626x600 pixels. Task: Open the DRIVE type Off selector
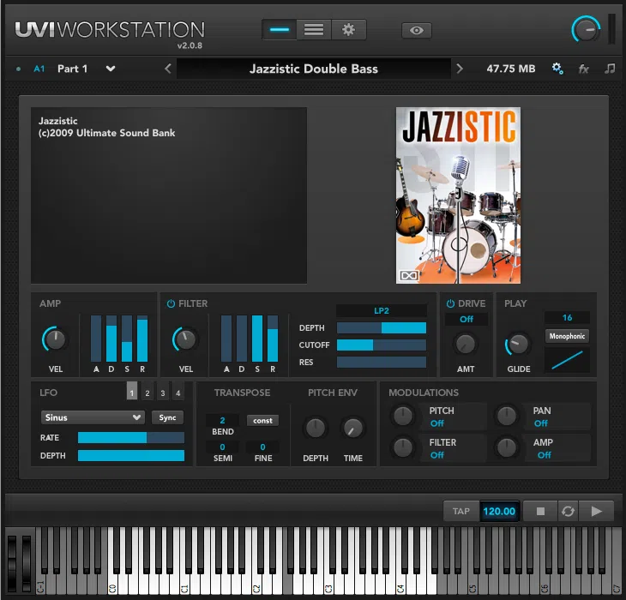pyautogui.click(x=466, y=319)
